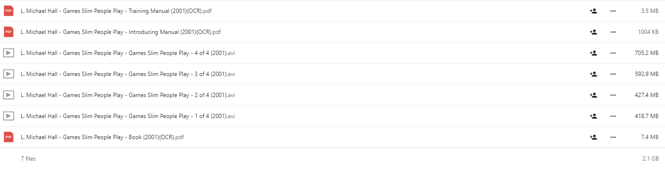Open Games Slim People Play 3 of 4 avi
The image size is (665, 174).
(x=128, y=74)
